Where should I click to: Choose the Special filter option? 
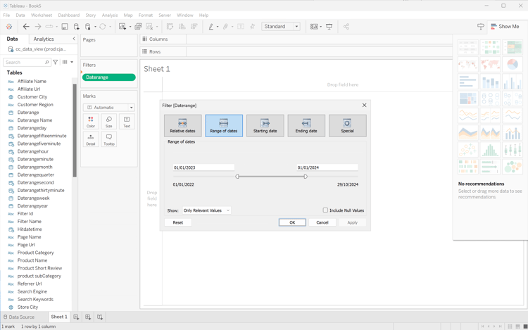point(347,125)
